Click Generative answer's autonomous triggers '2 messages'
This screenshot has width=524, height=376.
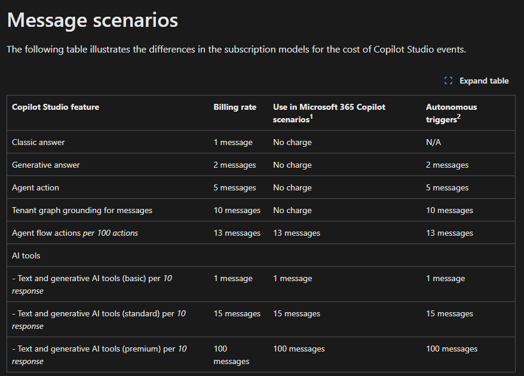tap(448, 165)
